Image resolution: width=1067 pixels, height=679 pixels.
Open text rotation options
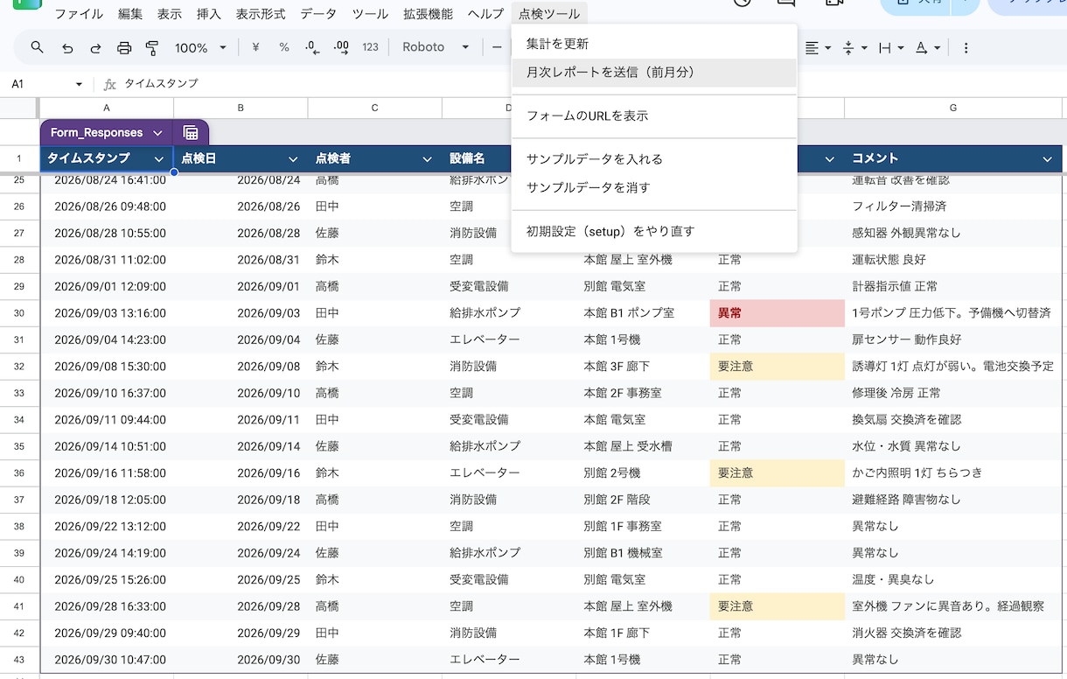click(927, 47)
